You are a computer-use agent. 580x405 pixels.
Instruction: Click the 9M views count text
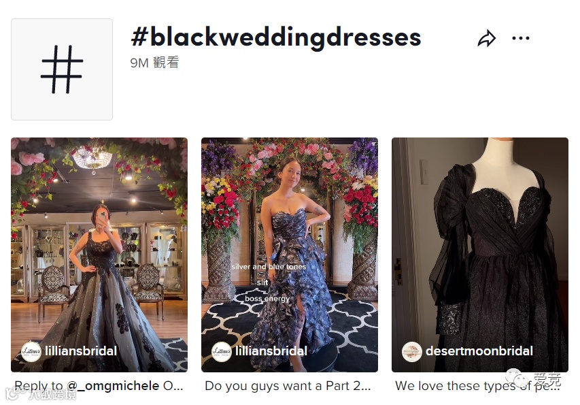tap(154, 62)
